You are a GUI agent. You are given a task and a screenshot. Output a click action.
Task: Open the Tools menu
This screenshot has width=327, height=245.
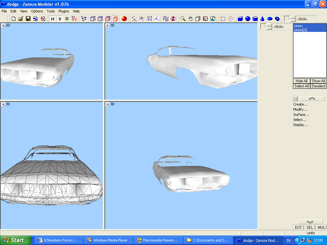point(51,11)
